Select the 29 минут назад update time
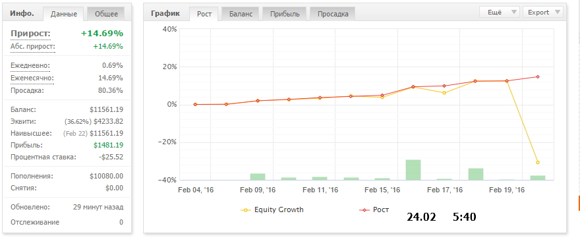Image resolution: width=580 pixels, height=251 pixels. [98, 208]
